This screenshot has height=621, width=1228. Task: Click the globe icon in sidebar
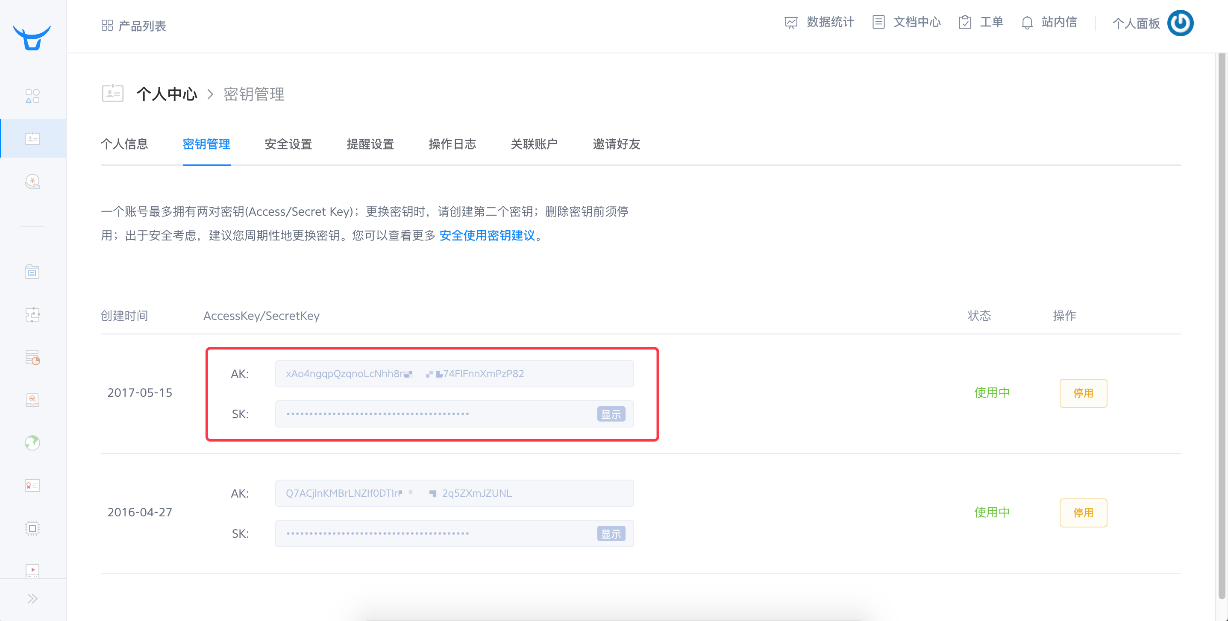click(32, 443)
